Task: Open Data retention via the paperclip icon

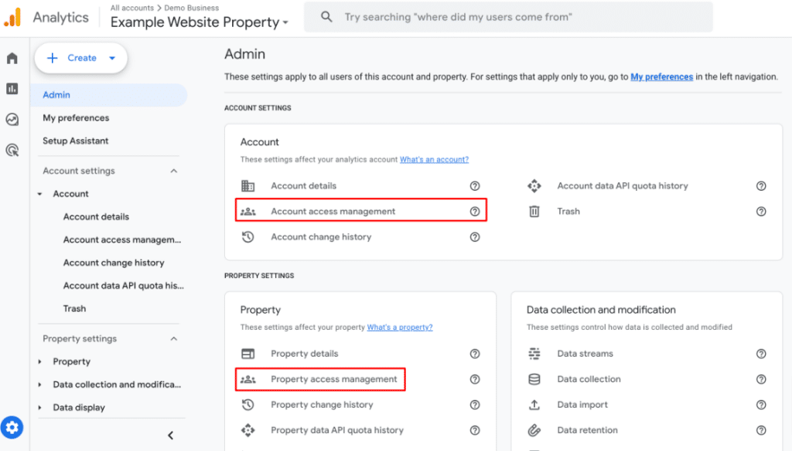Action: point(534,429)
